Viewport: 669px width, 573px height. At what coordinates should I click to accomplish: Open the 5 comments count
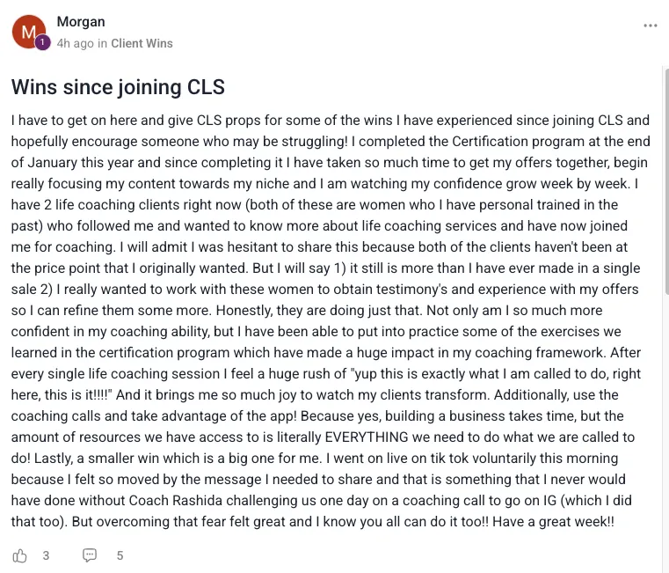coord(120,555)
